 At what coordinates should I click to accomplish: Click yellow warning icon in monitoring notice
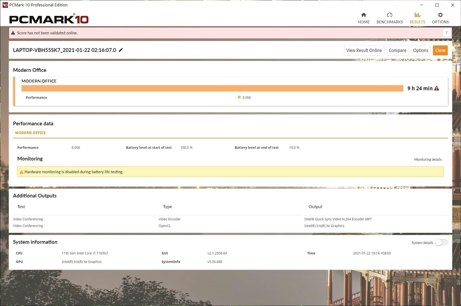[x=22, y=172]
